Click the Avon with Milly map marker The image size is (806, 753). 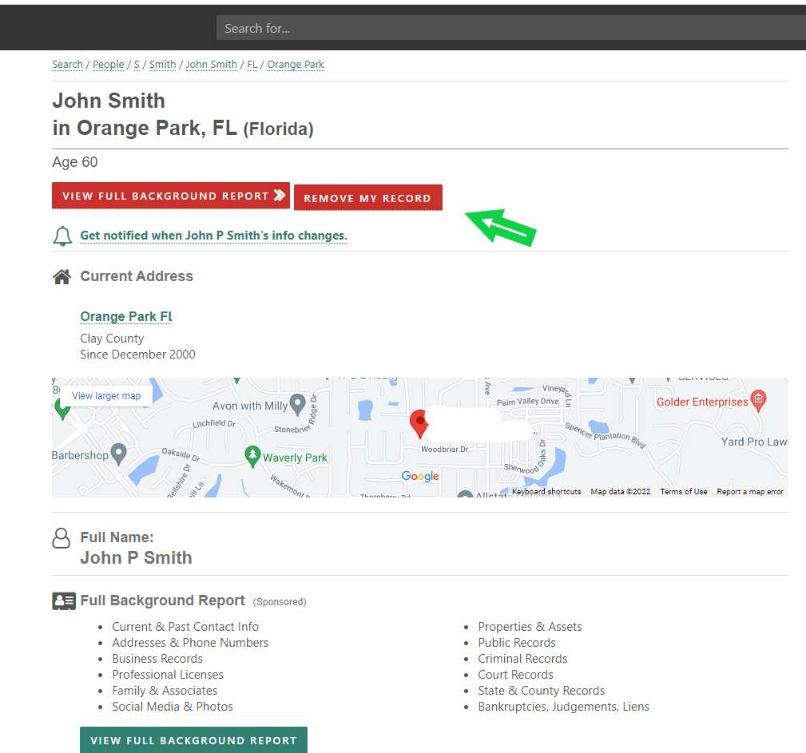coord(298,404)
